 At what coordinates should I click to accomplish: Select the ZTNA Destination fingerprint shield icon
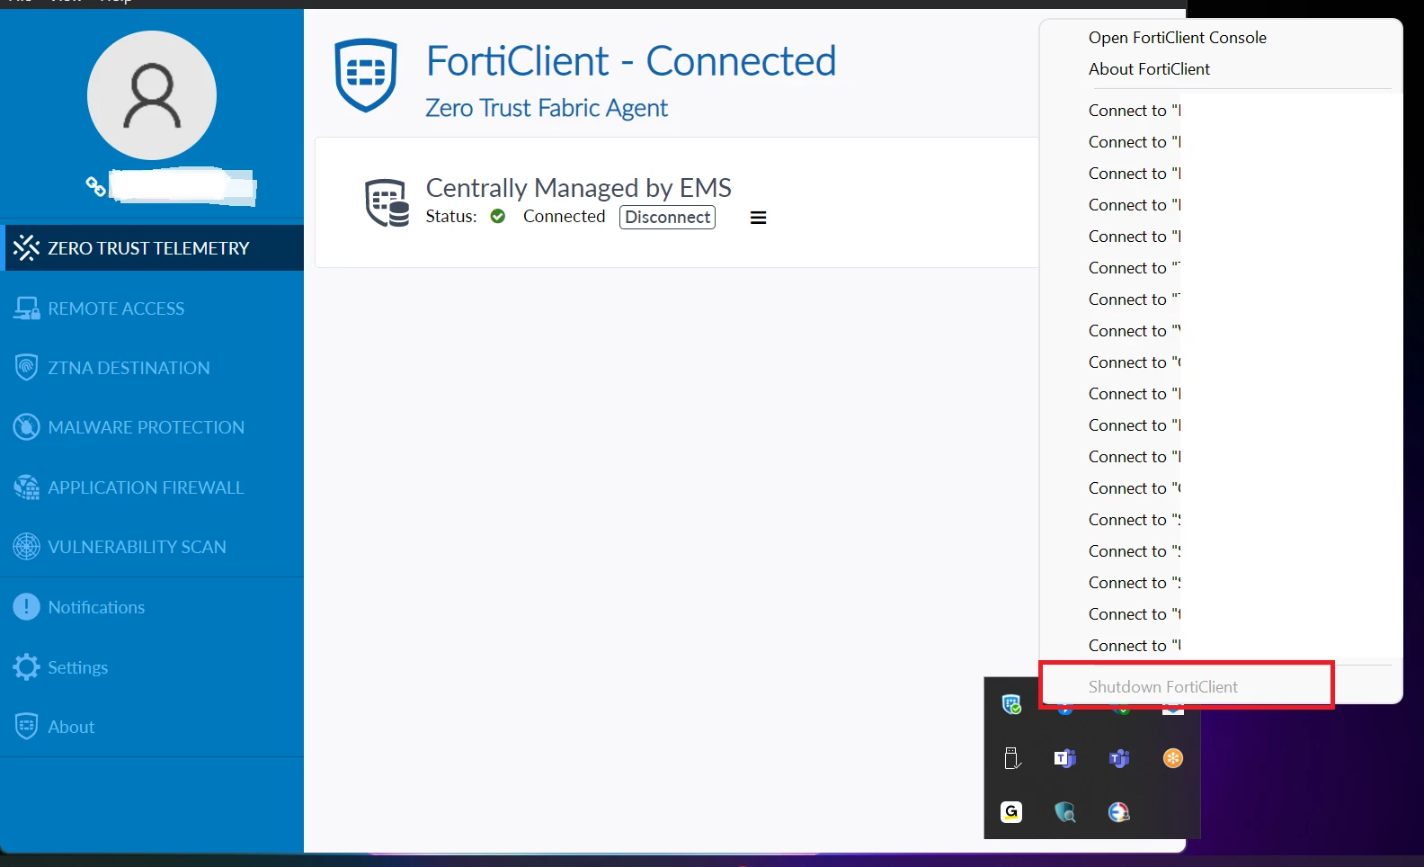[26, 368]
